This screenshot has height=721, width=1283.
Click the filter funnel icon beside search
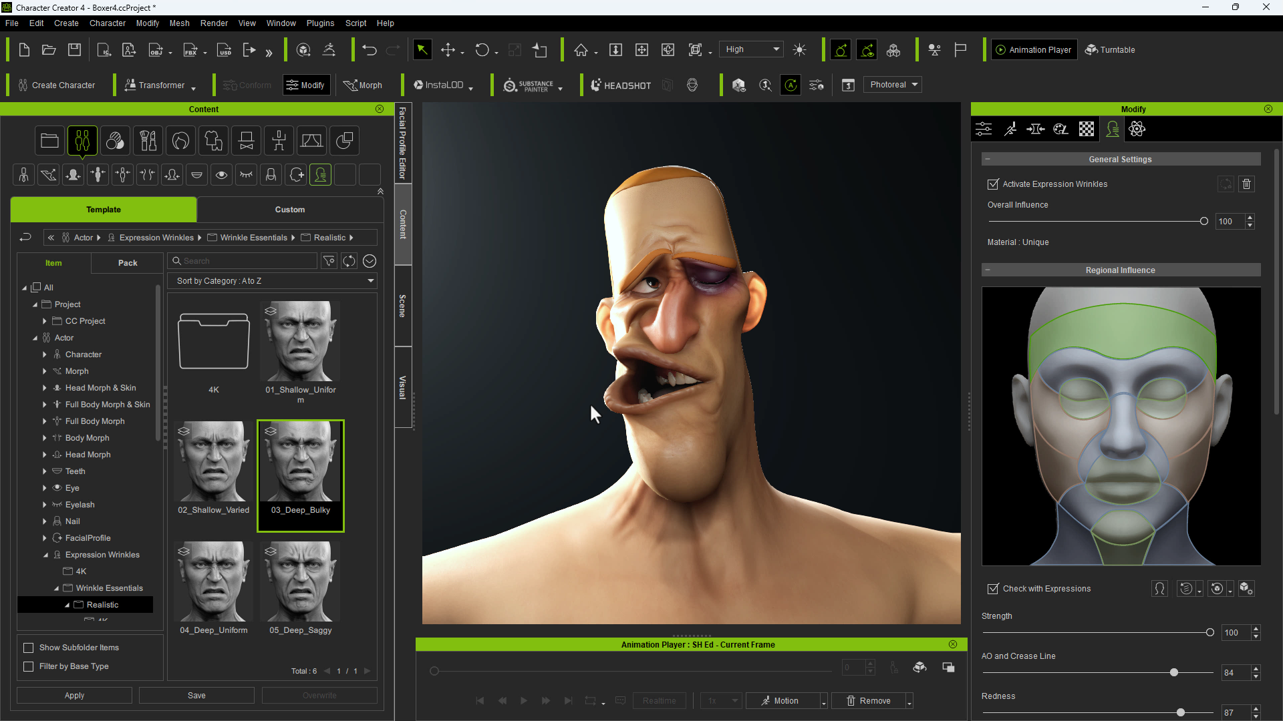click(329, 261)
